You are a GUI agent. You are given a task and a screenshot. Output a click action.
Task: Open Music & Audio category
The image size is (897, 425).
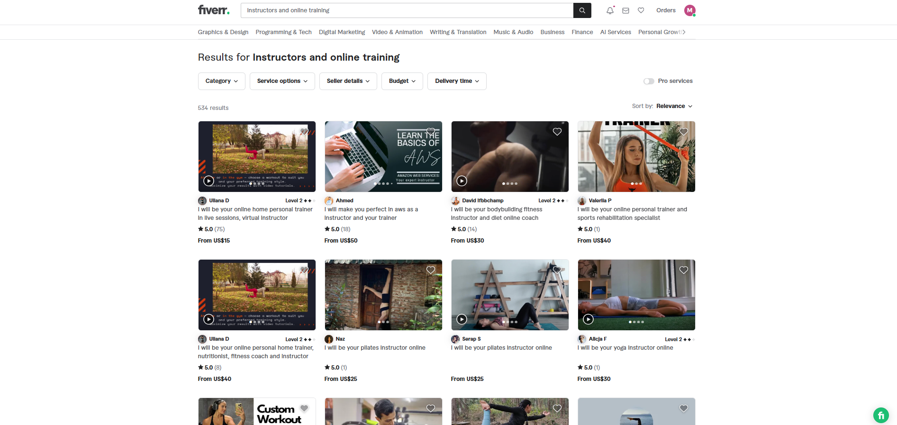click(x=513, y=32)
